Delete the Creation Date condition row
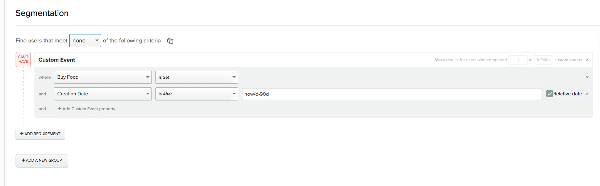This screenshot has height=186, width=600. [x=587, y=94]
